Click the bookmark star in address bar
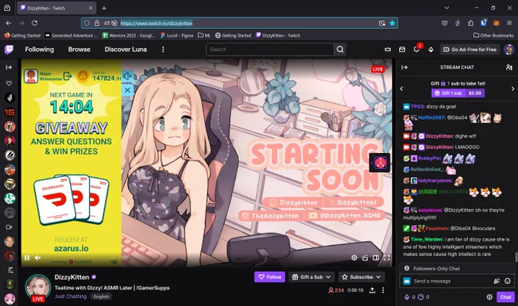The image size is (518, 306). 392,23
